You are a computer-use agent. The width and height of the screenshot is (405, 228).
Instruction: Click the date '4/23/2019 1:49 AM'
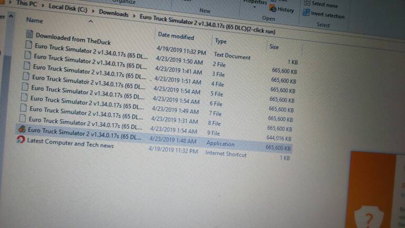(175, 110)
